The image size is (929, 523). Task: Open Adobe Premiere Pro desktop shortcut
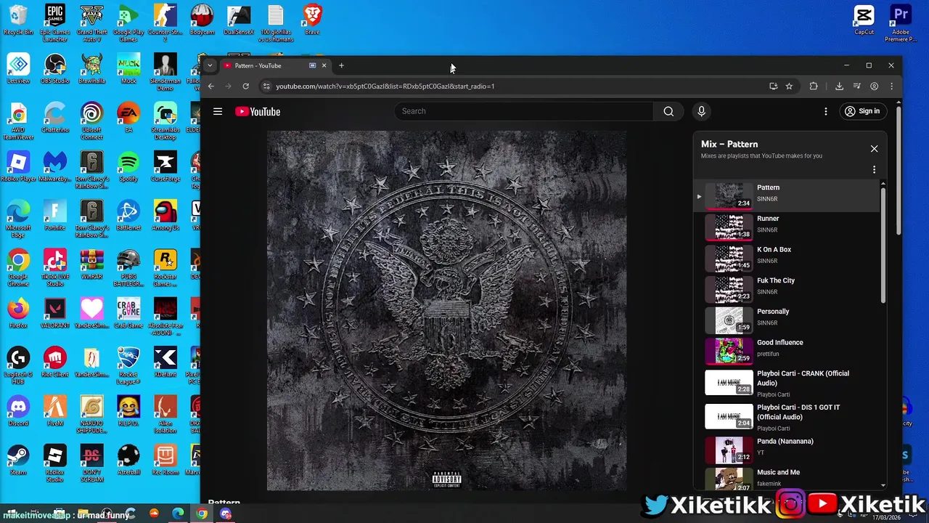click(x=901, y=23)
